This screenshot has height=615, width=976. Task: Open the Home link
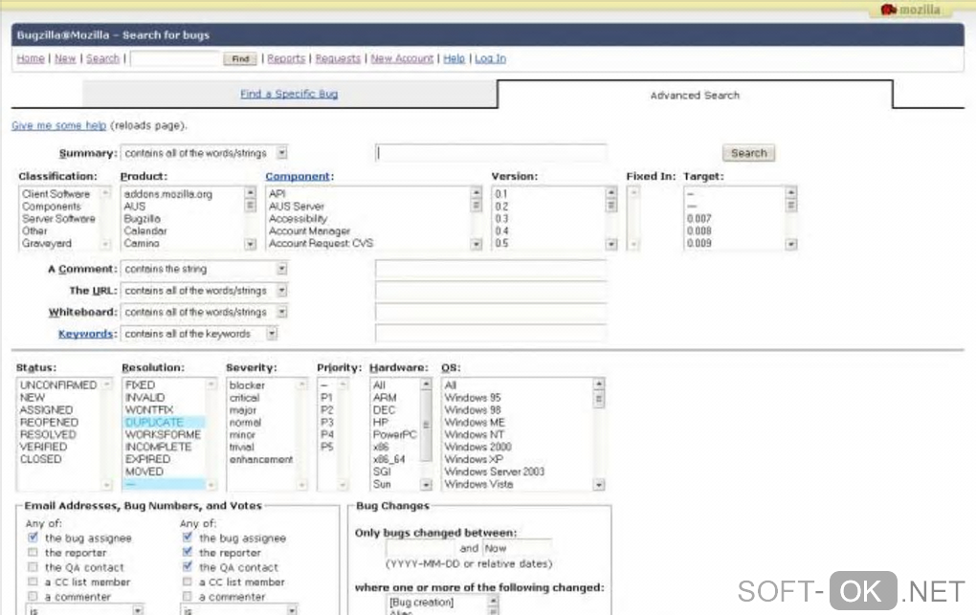(x=31, y=58)
